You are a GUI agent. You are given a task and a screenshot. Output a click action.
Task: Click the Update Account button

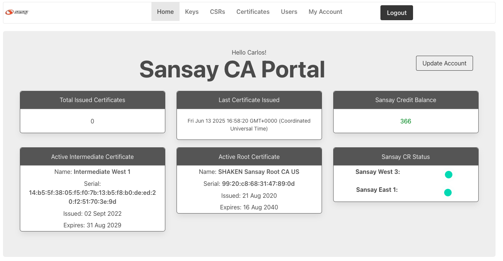[445, 63]
